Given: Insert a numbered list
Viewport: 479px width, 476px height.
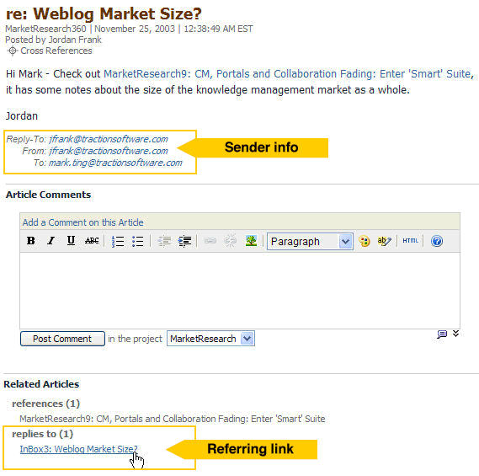Looking at the screenshot, I should pos(118,241).
